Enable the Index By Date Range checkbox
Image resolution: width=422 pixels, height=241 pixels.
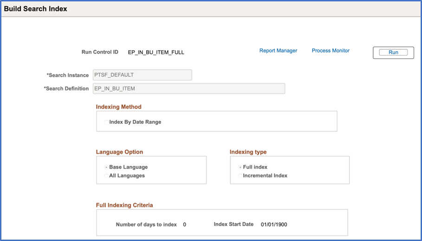tap(106, 122)
